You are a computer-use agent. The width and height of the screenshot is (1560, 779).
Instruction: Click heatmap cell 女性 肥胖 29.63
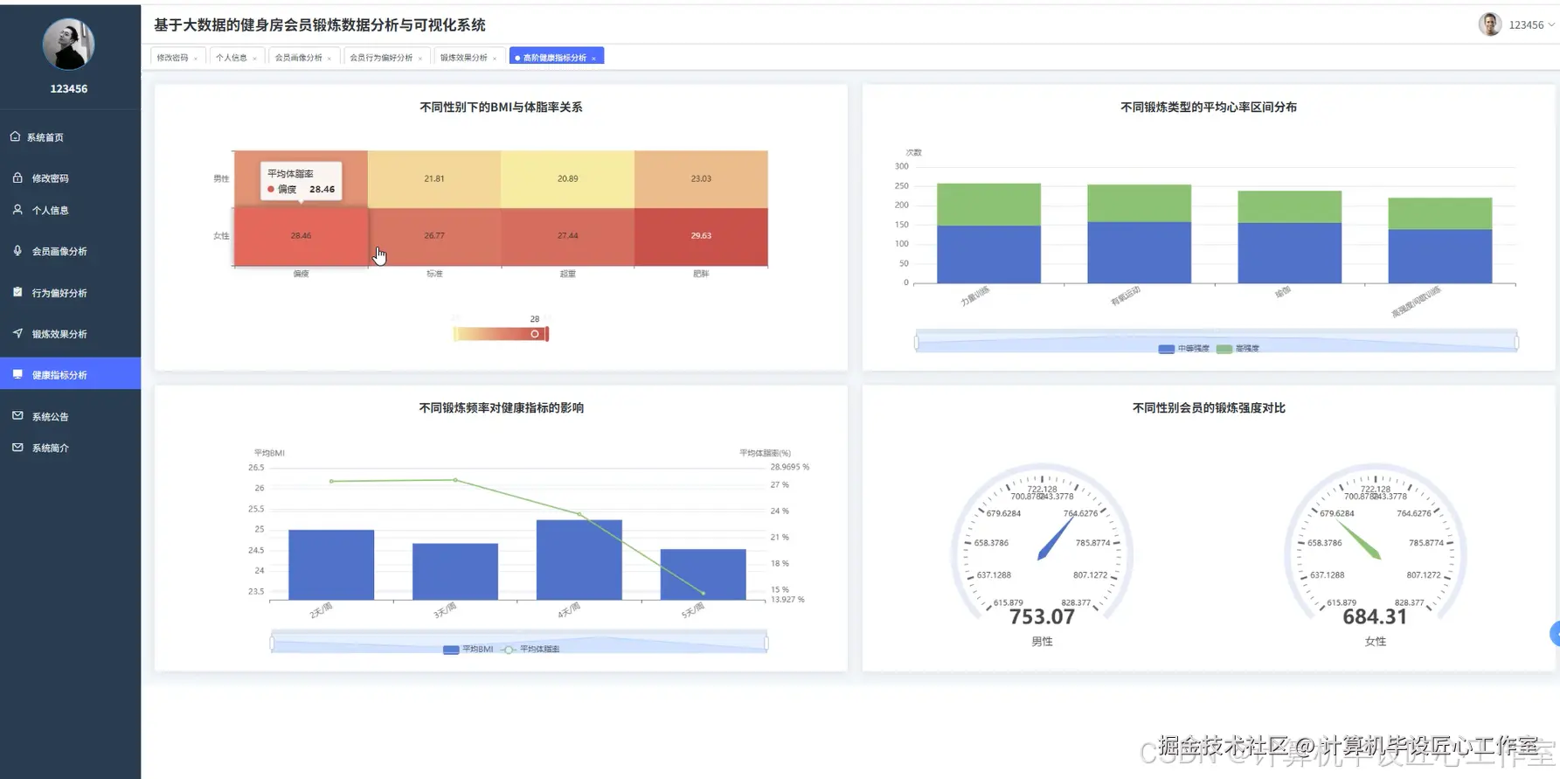tap(701, 236)
